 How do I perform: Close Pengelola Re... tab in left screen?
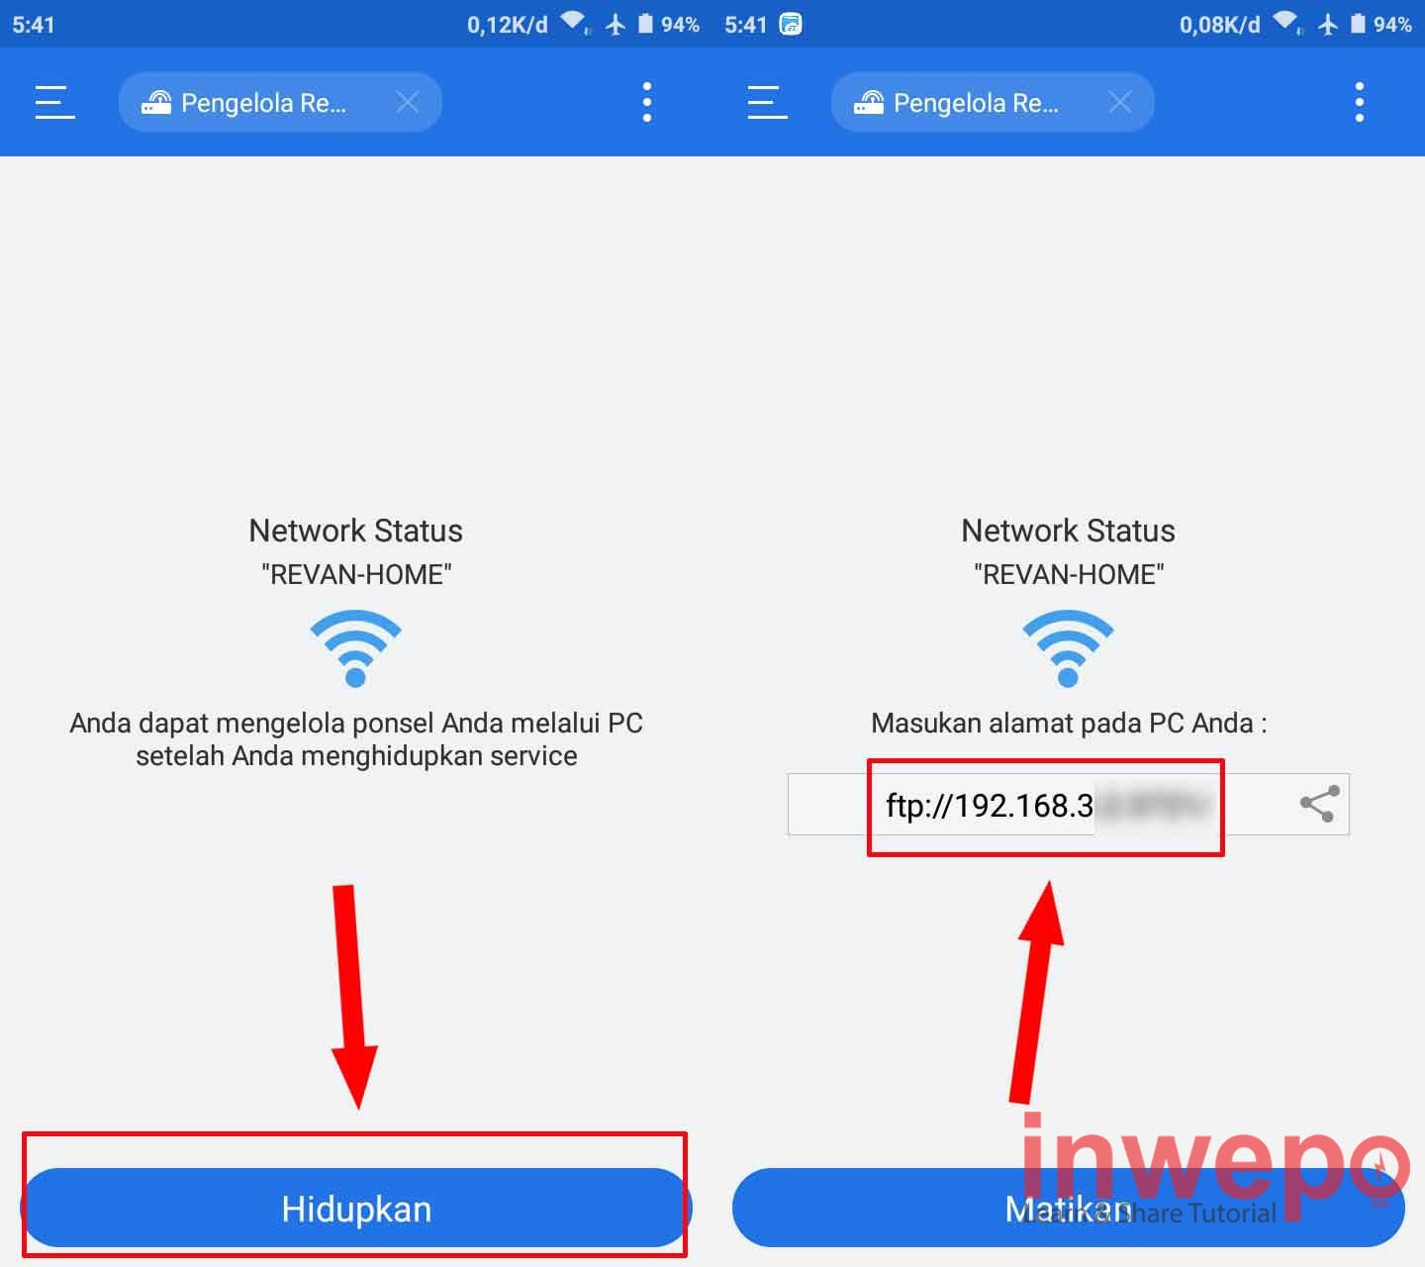pyautogui.click(x=408, y=102)
